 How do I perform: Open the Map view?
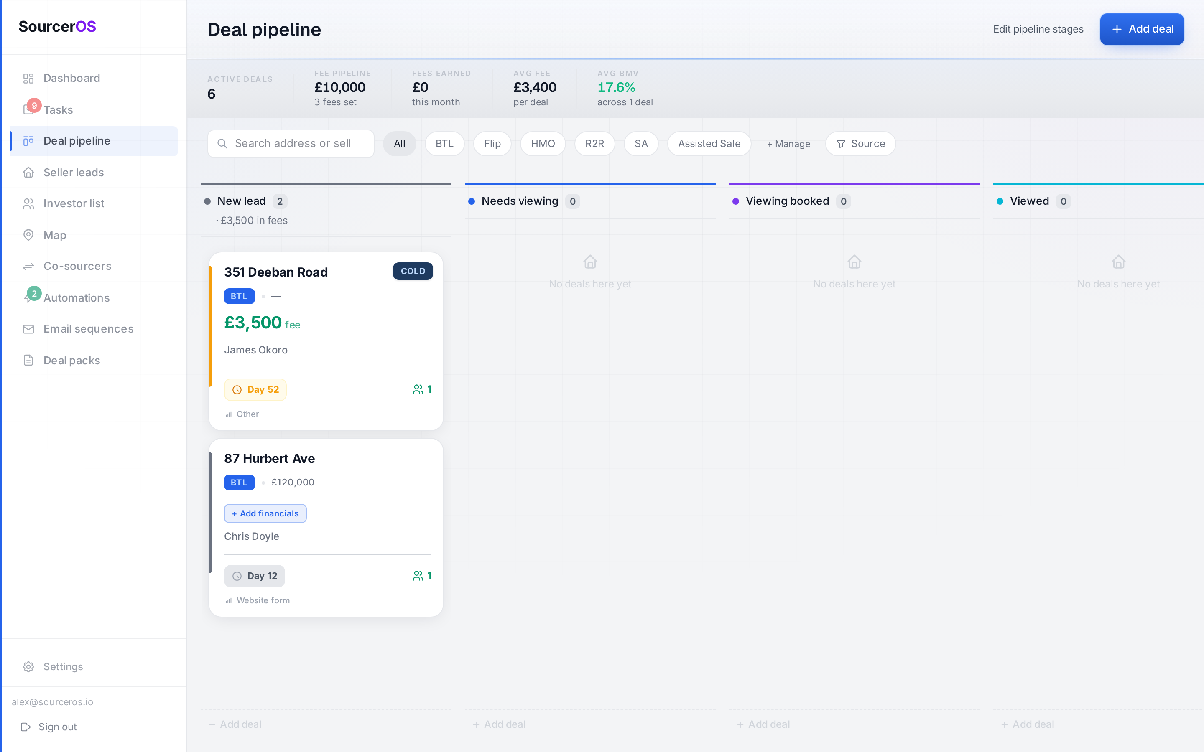tap(94, 235)
